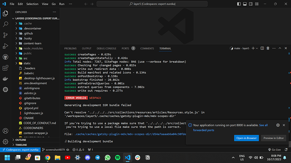Image resolution: width=291 pixels, height=163 pixels.
Task: Open the Selection menu
Action: pos(32,4)
